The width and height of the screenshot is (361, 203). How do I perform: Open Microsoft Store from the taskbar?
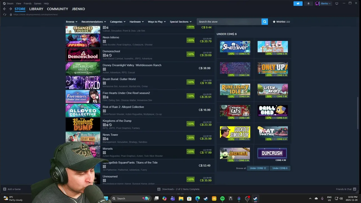pos(189,198)
